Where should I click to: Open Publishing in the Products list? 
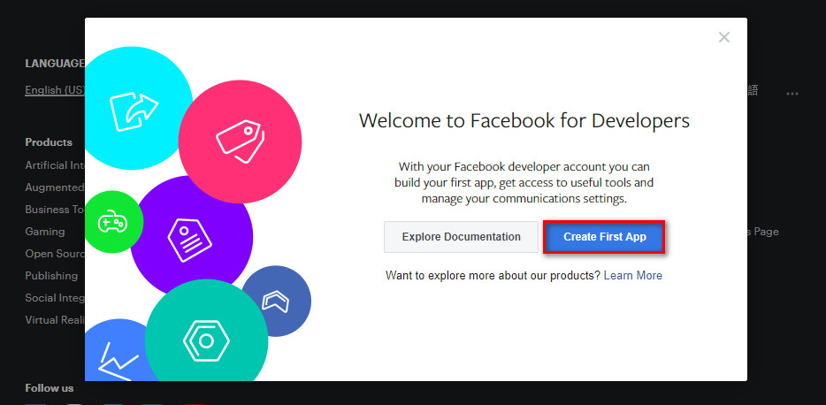point(51,276)
